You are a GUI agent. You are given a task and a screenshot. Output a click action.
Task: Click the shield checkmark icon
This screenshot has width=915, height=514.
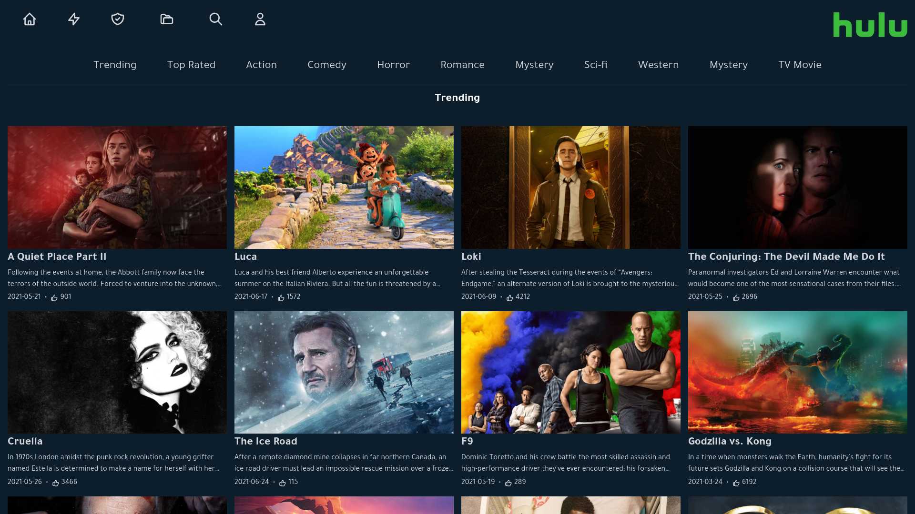point(118,19)
